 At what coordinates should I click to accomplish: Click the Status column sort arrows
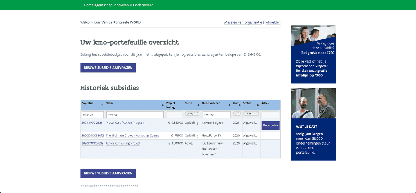258,105
